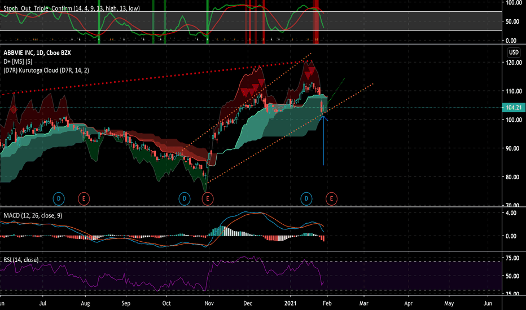
Task: Click the earnings marker near August
Action: tap(84, 199)
